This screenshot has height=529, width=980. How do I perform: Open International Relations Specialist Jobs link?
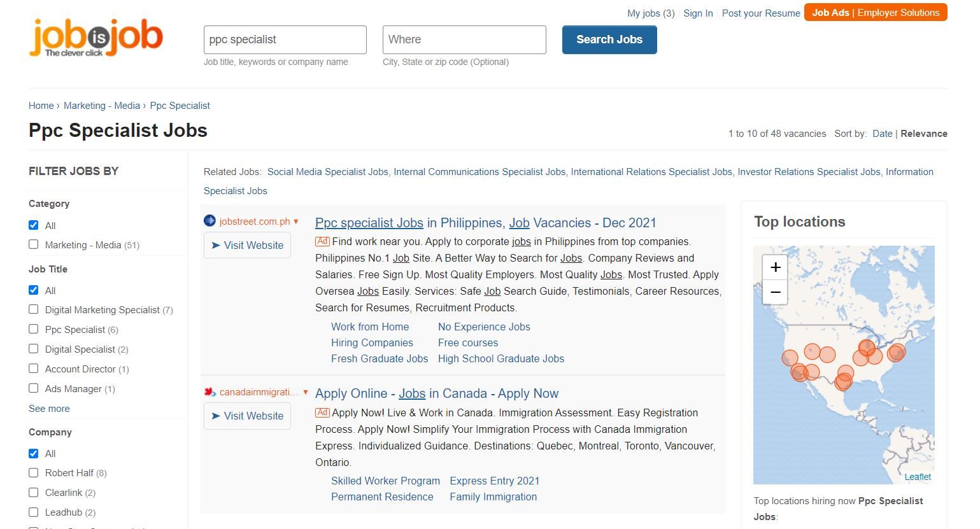[x=651, y=172]
